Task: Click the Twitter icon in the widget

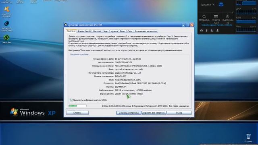Action: click(x=212, y=31)
